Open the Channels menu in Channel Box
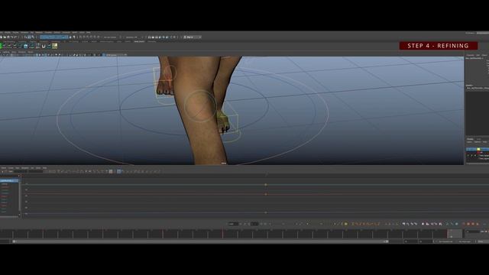This screenshot has height=275, width=489. pyautogui.click(x=471, y=55)
